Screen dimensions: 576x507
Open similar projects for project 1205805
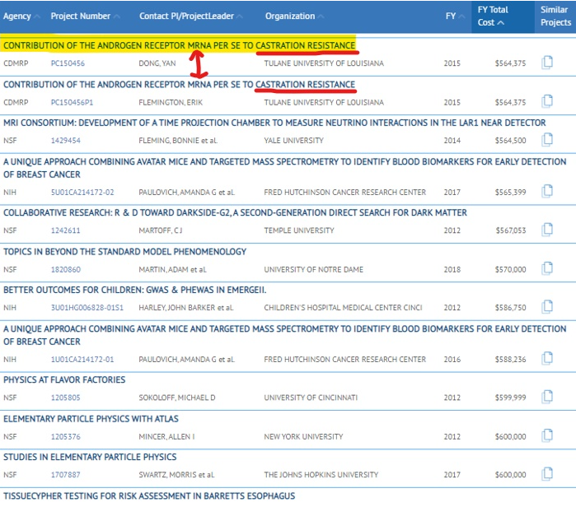pos(547,397)
